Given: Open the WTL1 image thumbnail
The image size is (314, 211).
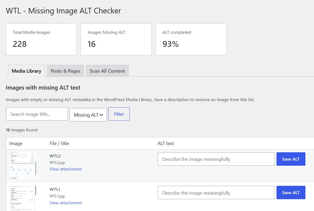Looking at the screenshot, I should 23,198.
